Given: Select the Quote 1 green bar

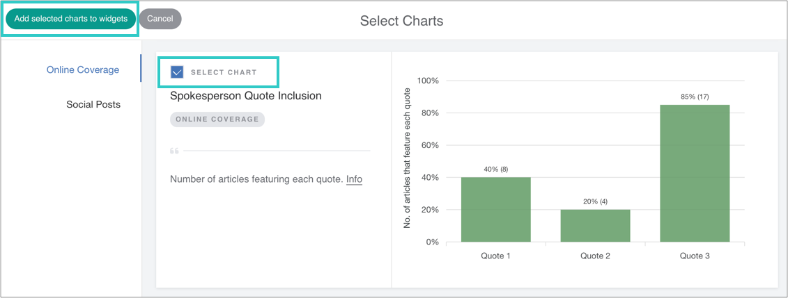Looking at the screenshot, I should point(495,209).
